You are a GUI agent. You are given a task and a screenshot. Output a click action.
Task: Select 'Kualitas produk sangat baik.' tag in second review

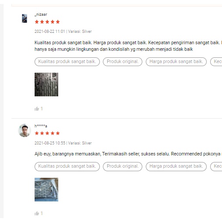pyautogui.click(x=67, y=166)
